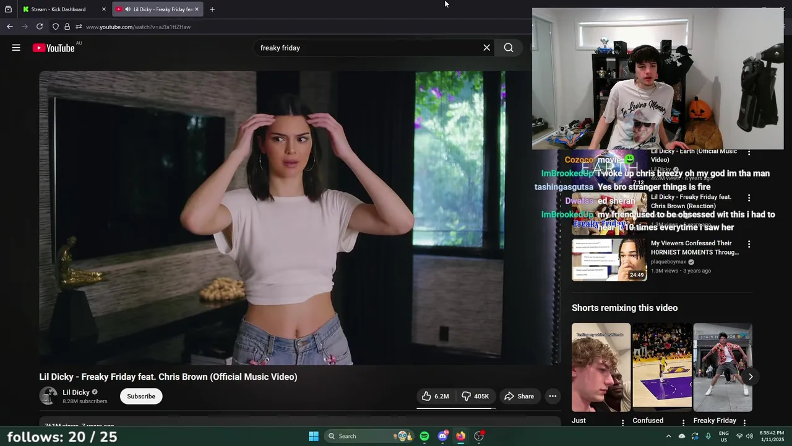
Task: Open Discord from the taskbar
Action: [x=442, y=436]
